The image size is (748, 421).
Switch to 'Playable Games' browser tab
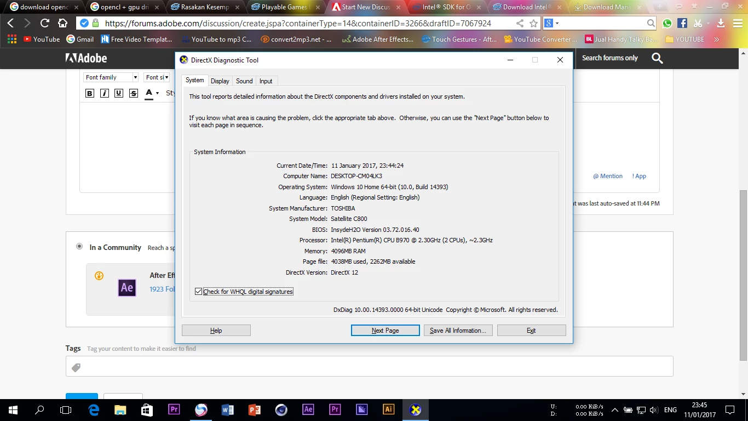pos(286,7)
